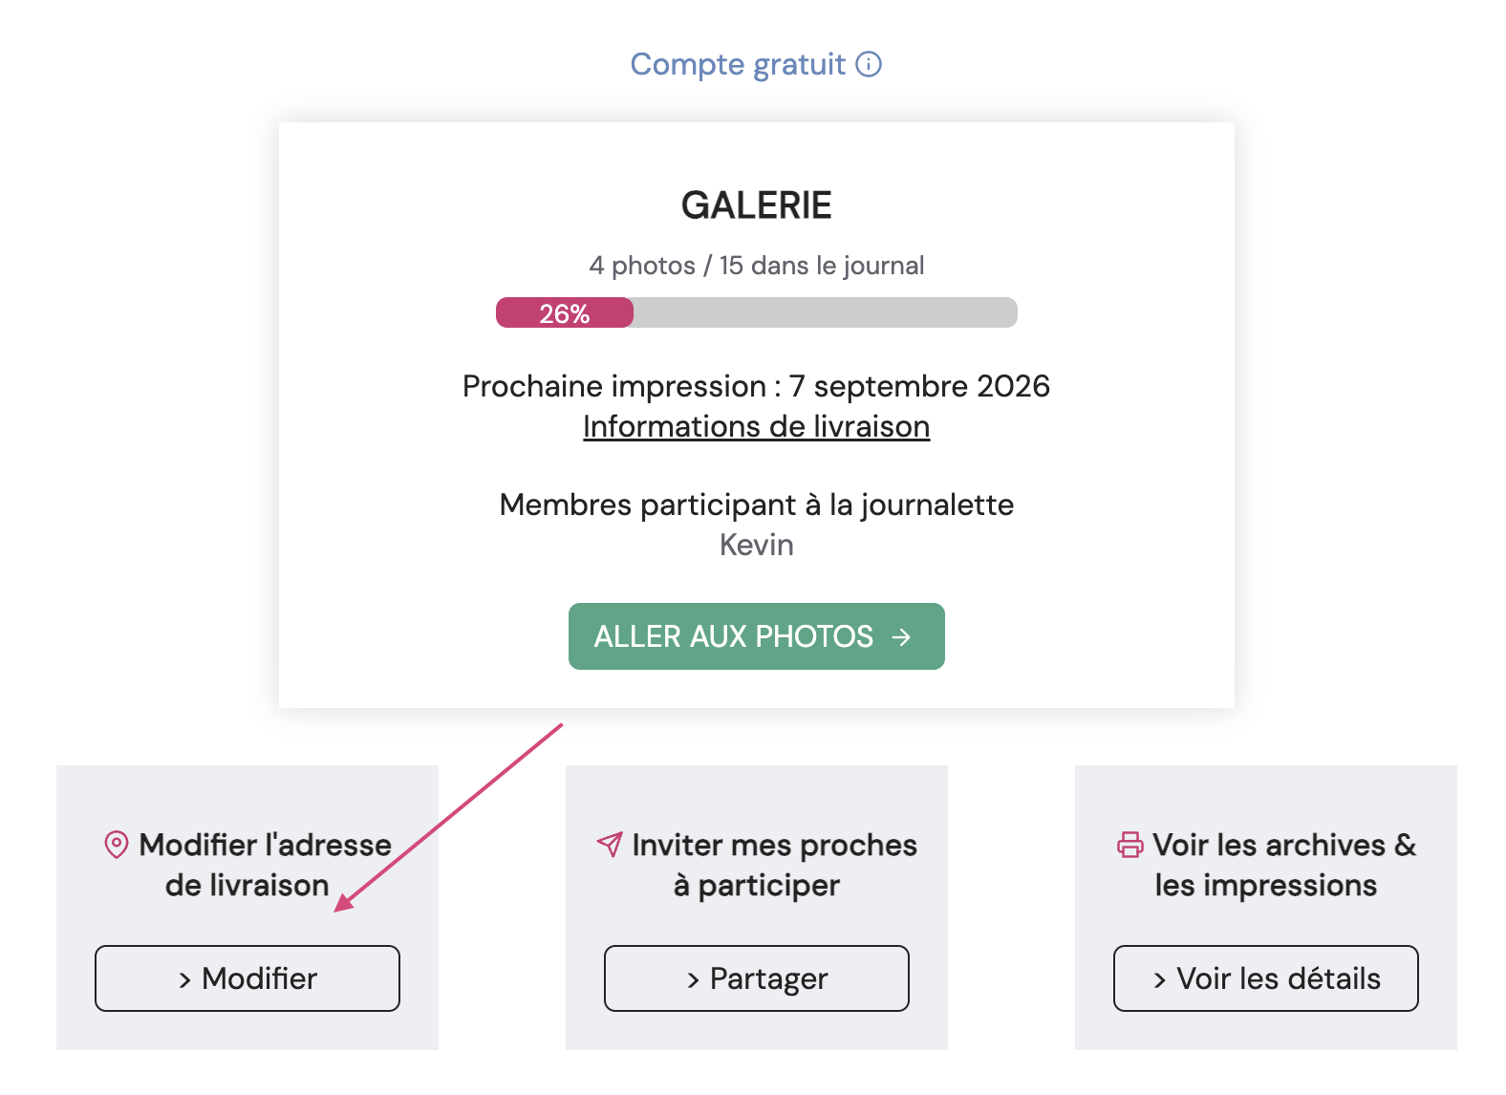Screen dimensions: 1506x1095
Task: Click the Compte gratuit label
Action: coord(738,64)
